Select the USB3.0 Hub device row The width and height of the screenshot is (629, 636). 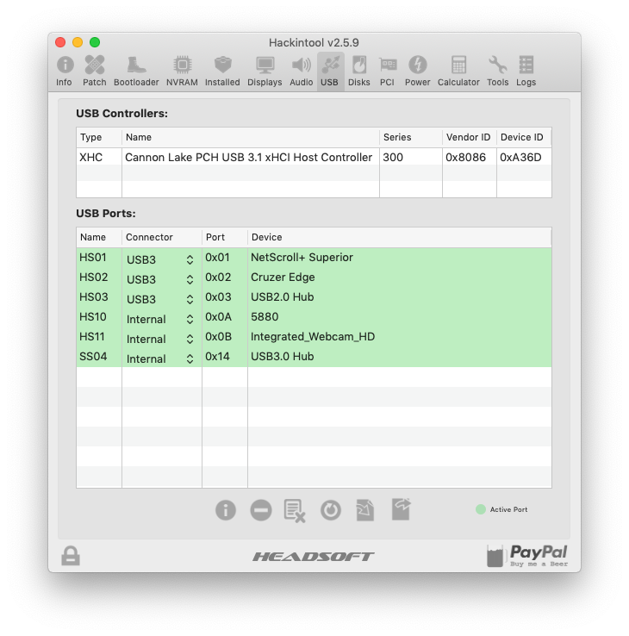coord(314,358)
